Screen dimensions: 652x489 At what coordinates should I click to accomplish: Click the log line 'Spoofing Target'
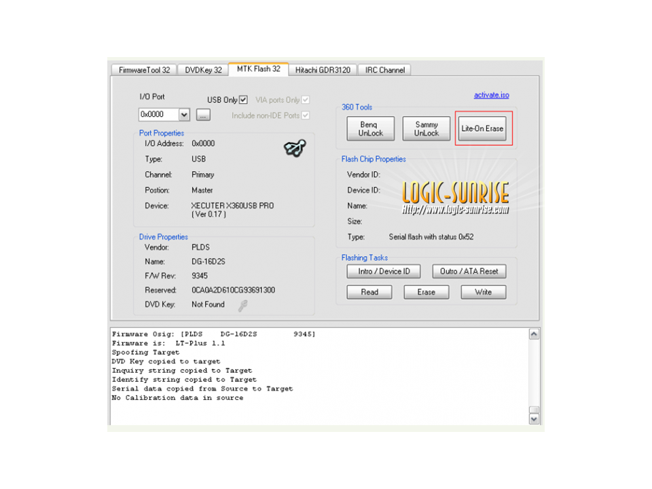(x=145, y=352)
